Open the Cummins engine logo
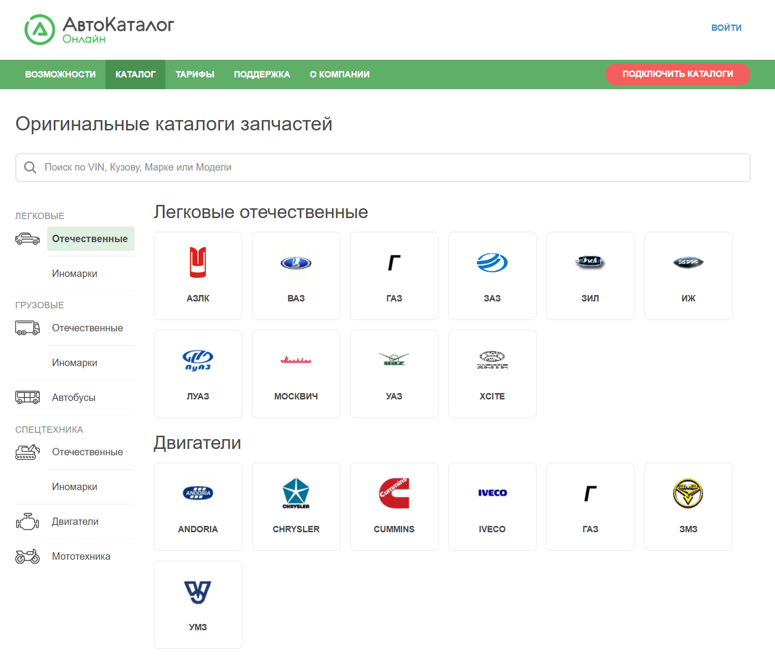The height and width of the screenshot is (669, 775). (394, 493)
